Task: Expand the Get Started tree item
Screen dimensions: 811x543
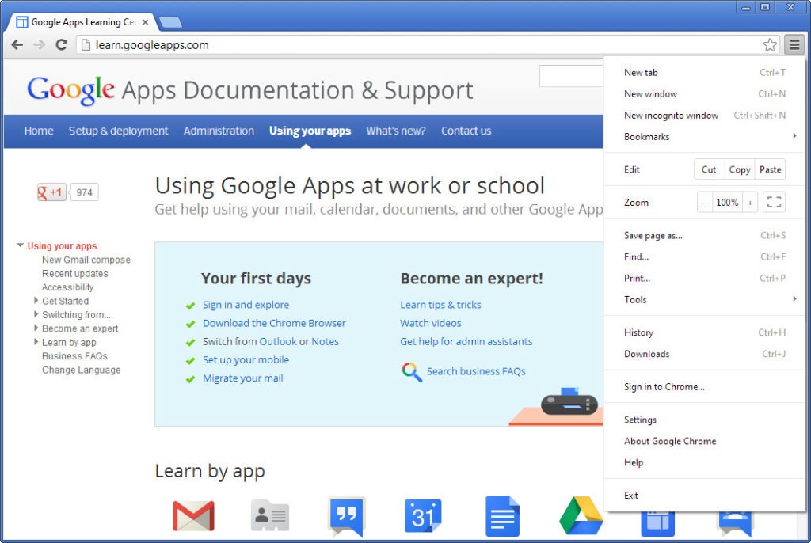Action: click(x=36, y=301)
